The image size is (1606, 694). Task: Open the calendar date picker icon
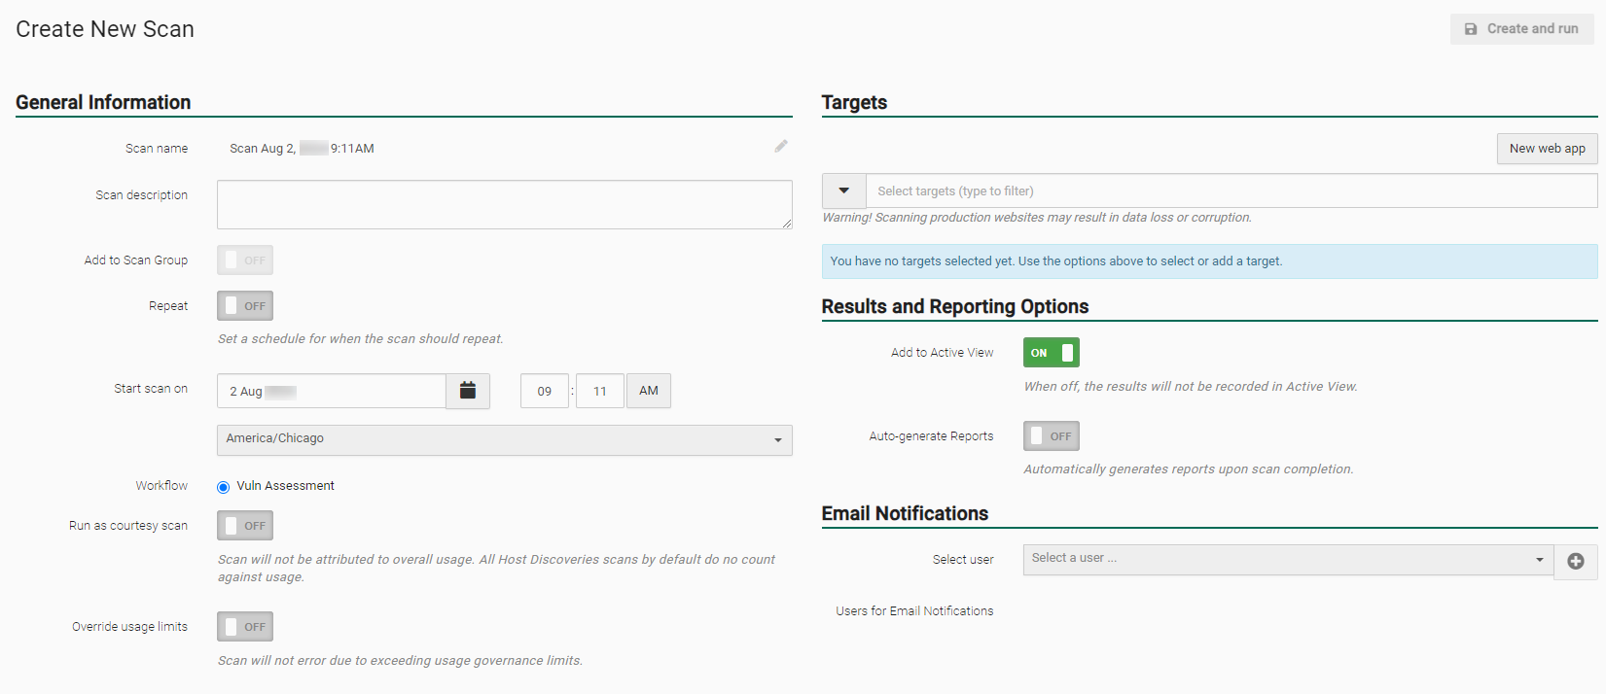[468, 391]
